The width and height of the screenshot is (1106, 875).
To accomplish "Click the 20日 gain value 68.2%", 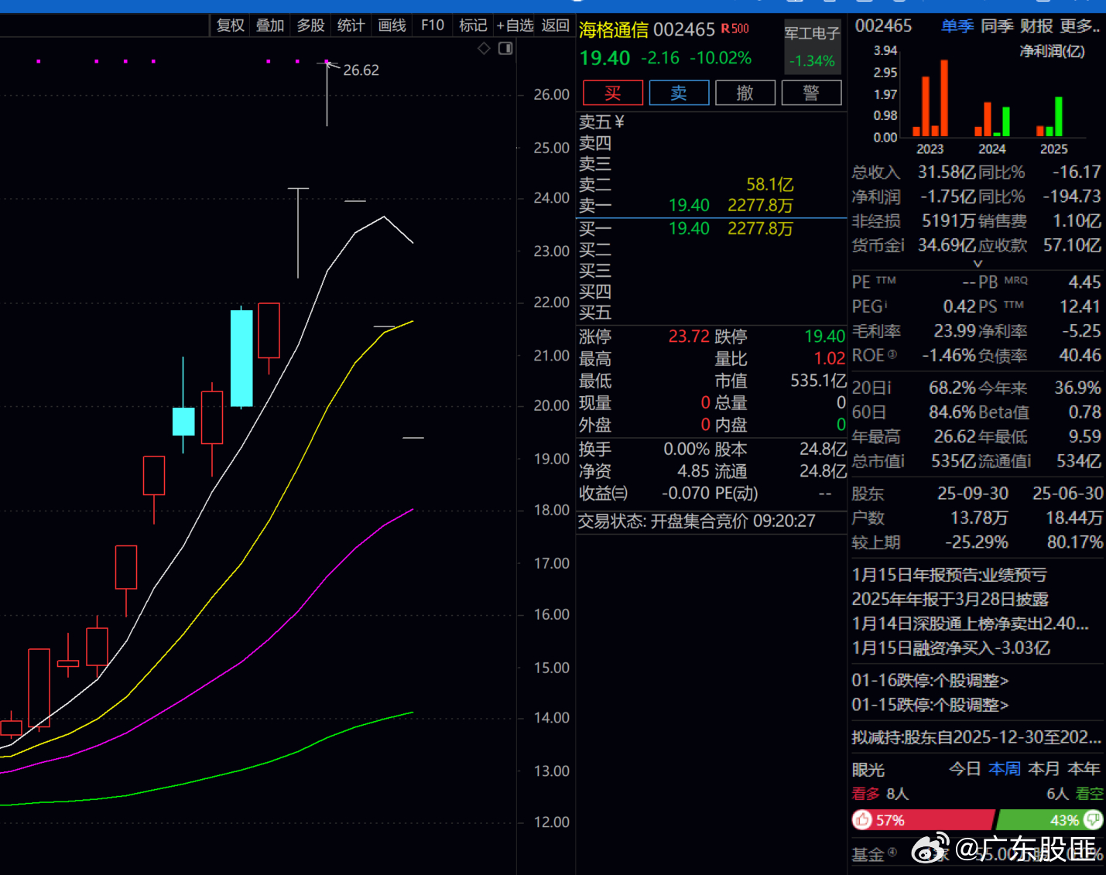I will click(953, 388).
